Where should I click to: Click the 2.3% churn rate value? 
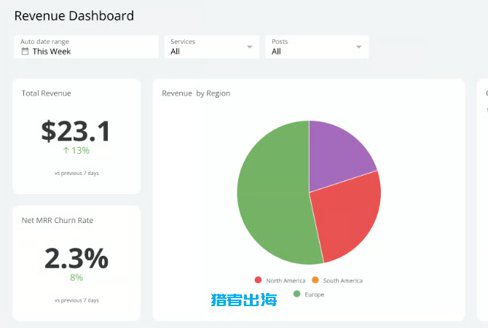[x=76, y=258]
